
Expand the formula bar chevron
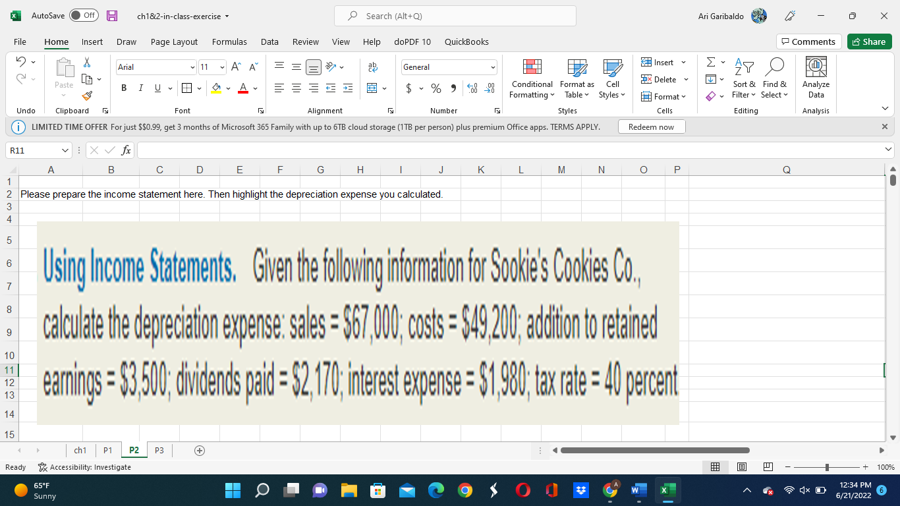tap(889, 151)
